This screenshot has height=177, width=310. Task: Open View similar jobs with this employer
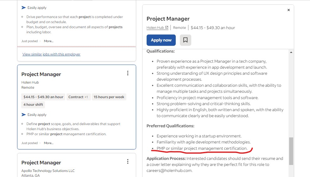(x=51, y=54)
